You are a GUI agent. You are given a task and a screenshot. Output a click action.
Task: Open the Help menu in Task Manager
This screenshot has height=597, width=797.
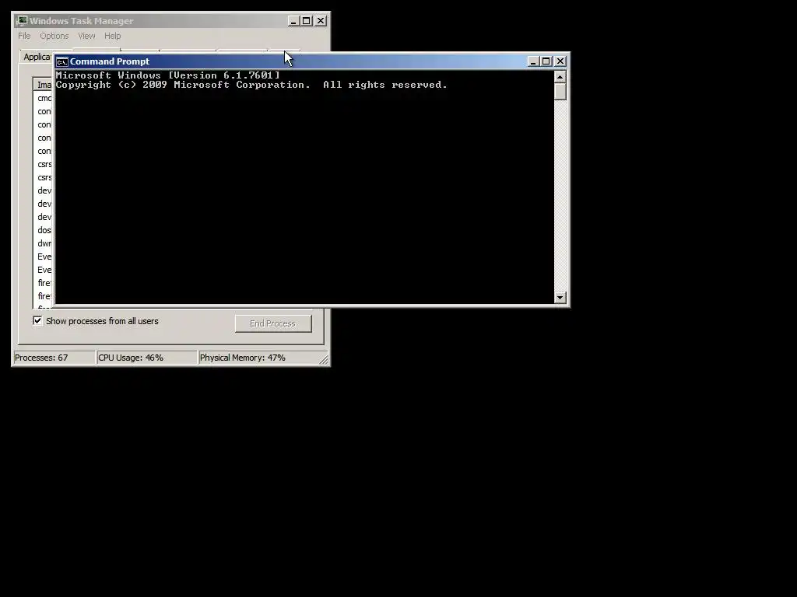112,36
